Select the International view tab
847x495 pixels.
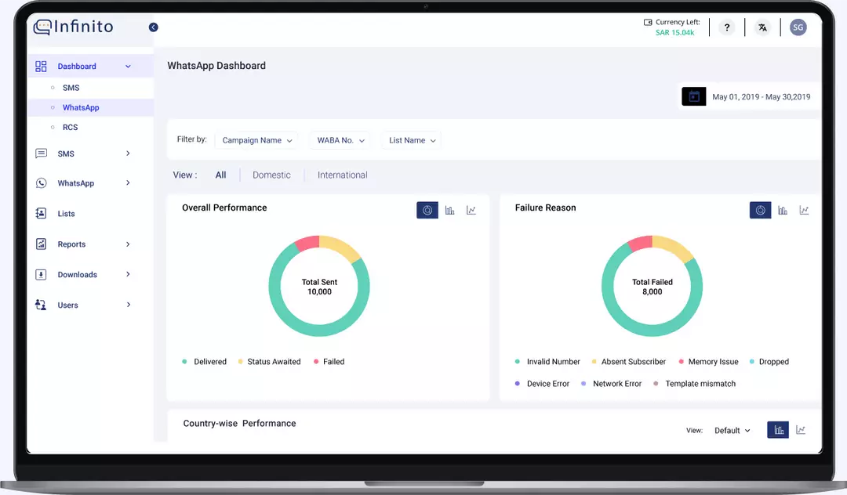[x=343, y=175]
